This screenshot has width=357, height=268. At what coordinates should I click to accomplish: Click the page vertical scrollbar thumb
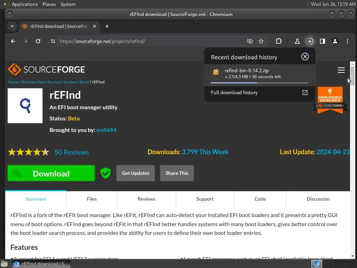click(x=352, y=76)
